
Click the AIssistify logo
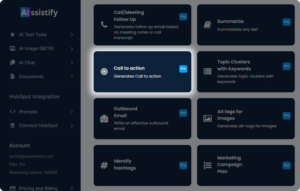[39, 13]
